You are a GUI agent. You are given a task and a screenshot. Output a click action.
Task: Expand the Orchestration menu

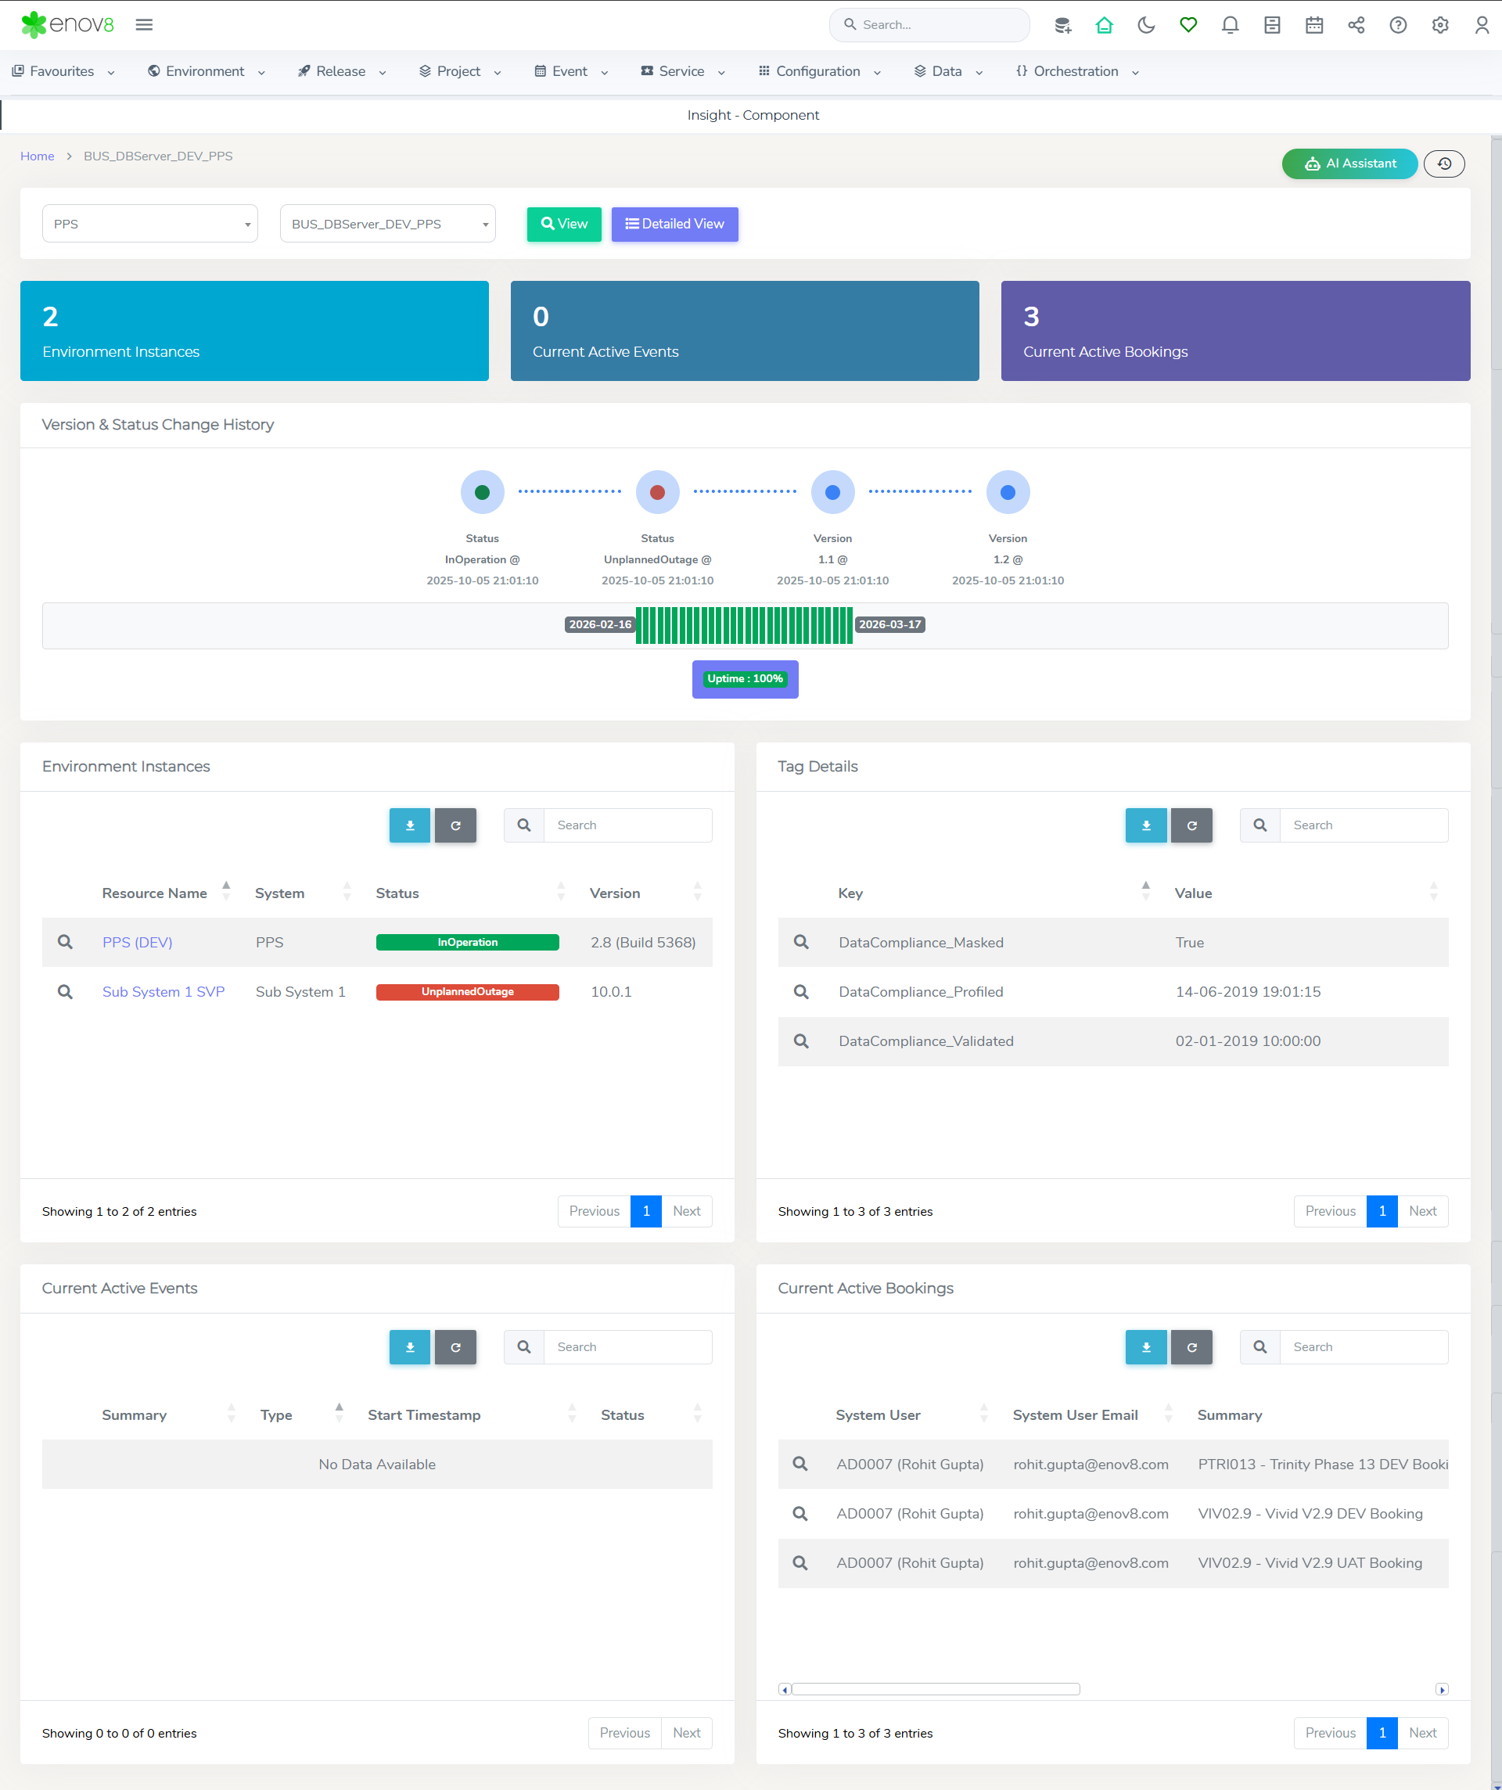[1076, 72]
